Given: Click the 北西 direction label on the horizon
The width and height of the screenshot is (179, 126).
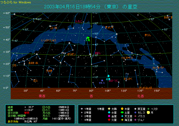Looking at the screenshot, I should [x=140, y=96].
